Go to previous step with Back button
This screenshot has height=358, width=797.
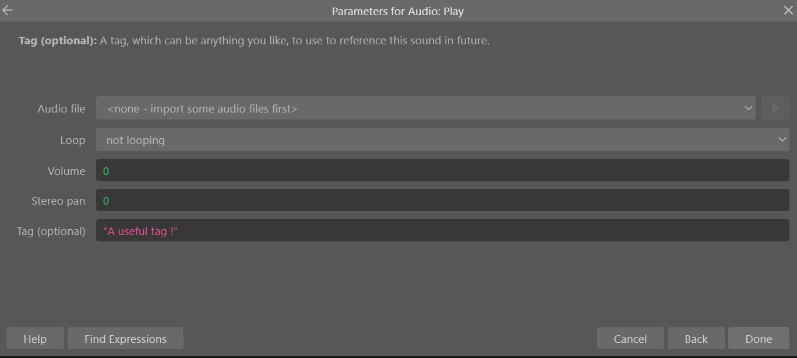[x=696, y=339]
